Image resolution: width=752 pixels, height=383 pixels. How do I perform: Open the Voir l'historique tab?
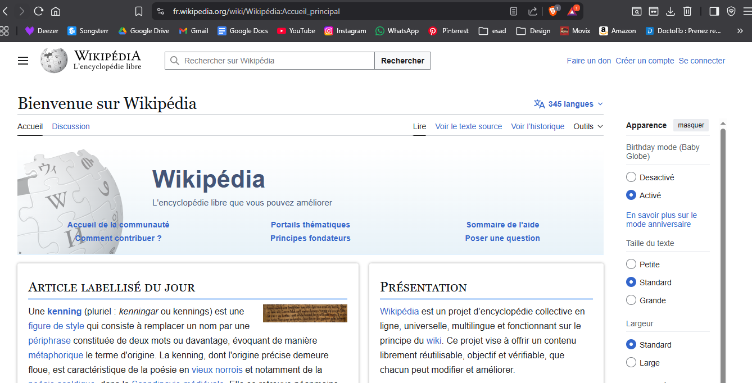(537, 126)
